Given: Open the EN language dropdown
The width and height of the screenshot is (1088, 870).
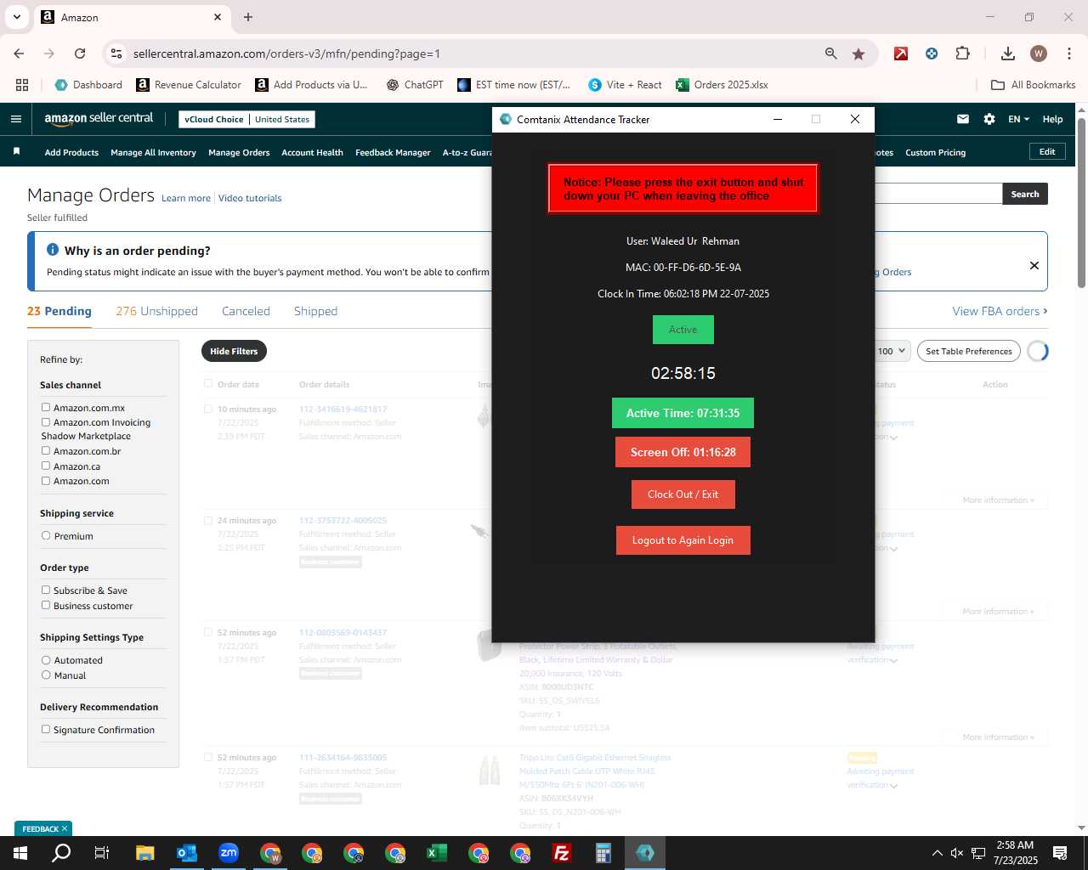Looking at the screenshot, I should tap(1018, 119).
